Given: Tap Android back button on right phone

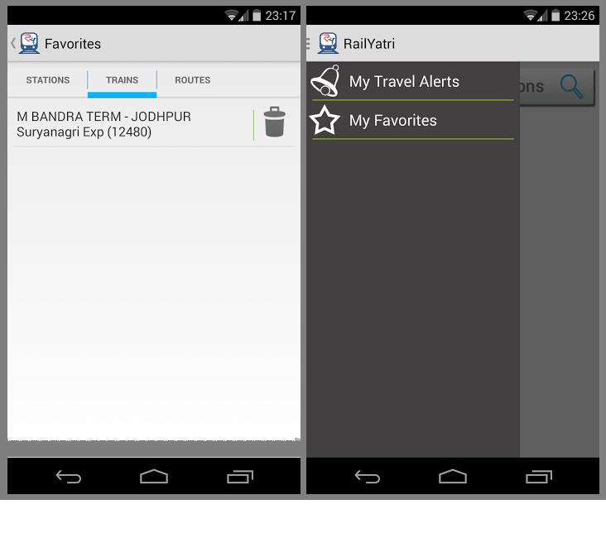Looking at the screenshot, I should [x=367, y=477].
